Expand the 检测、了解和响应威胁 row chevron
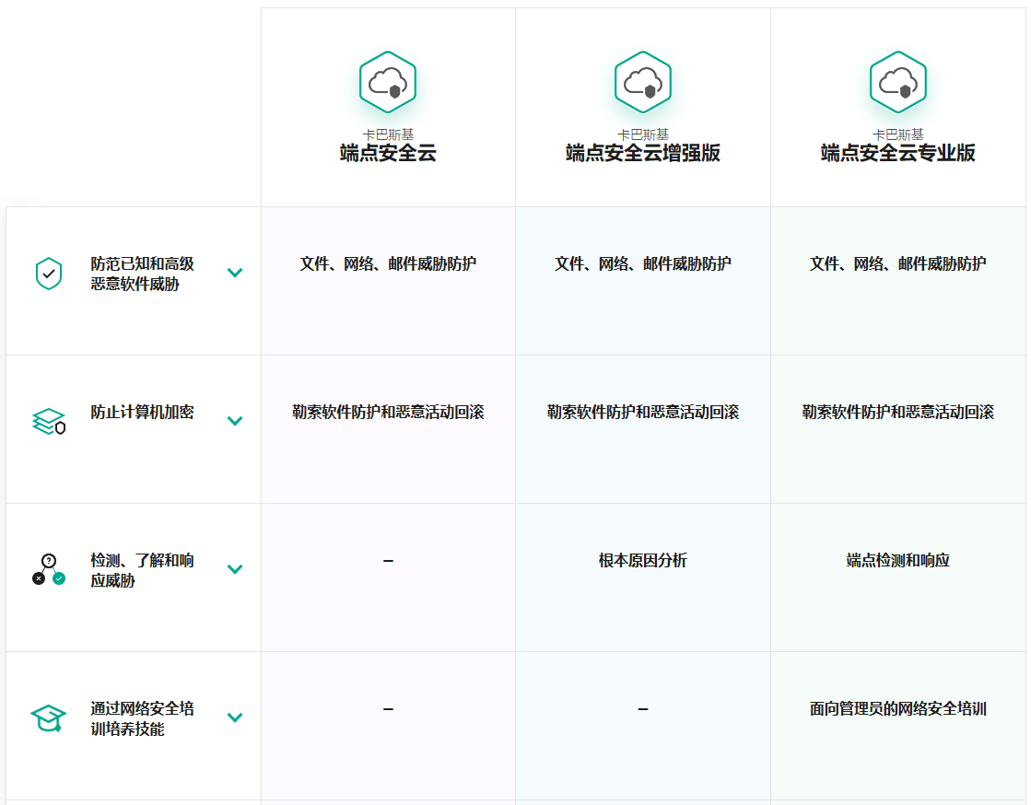This screenshot has width=1031, height=805. [x=235, y=569]
